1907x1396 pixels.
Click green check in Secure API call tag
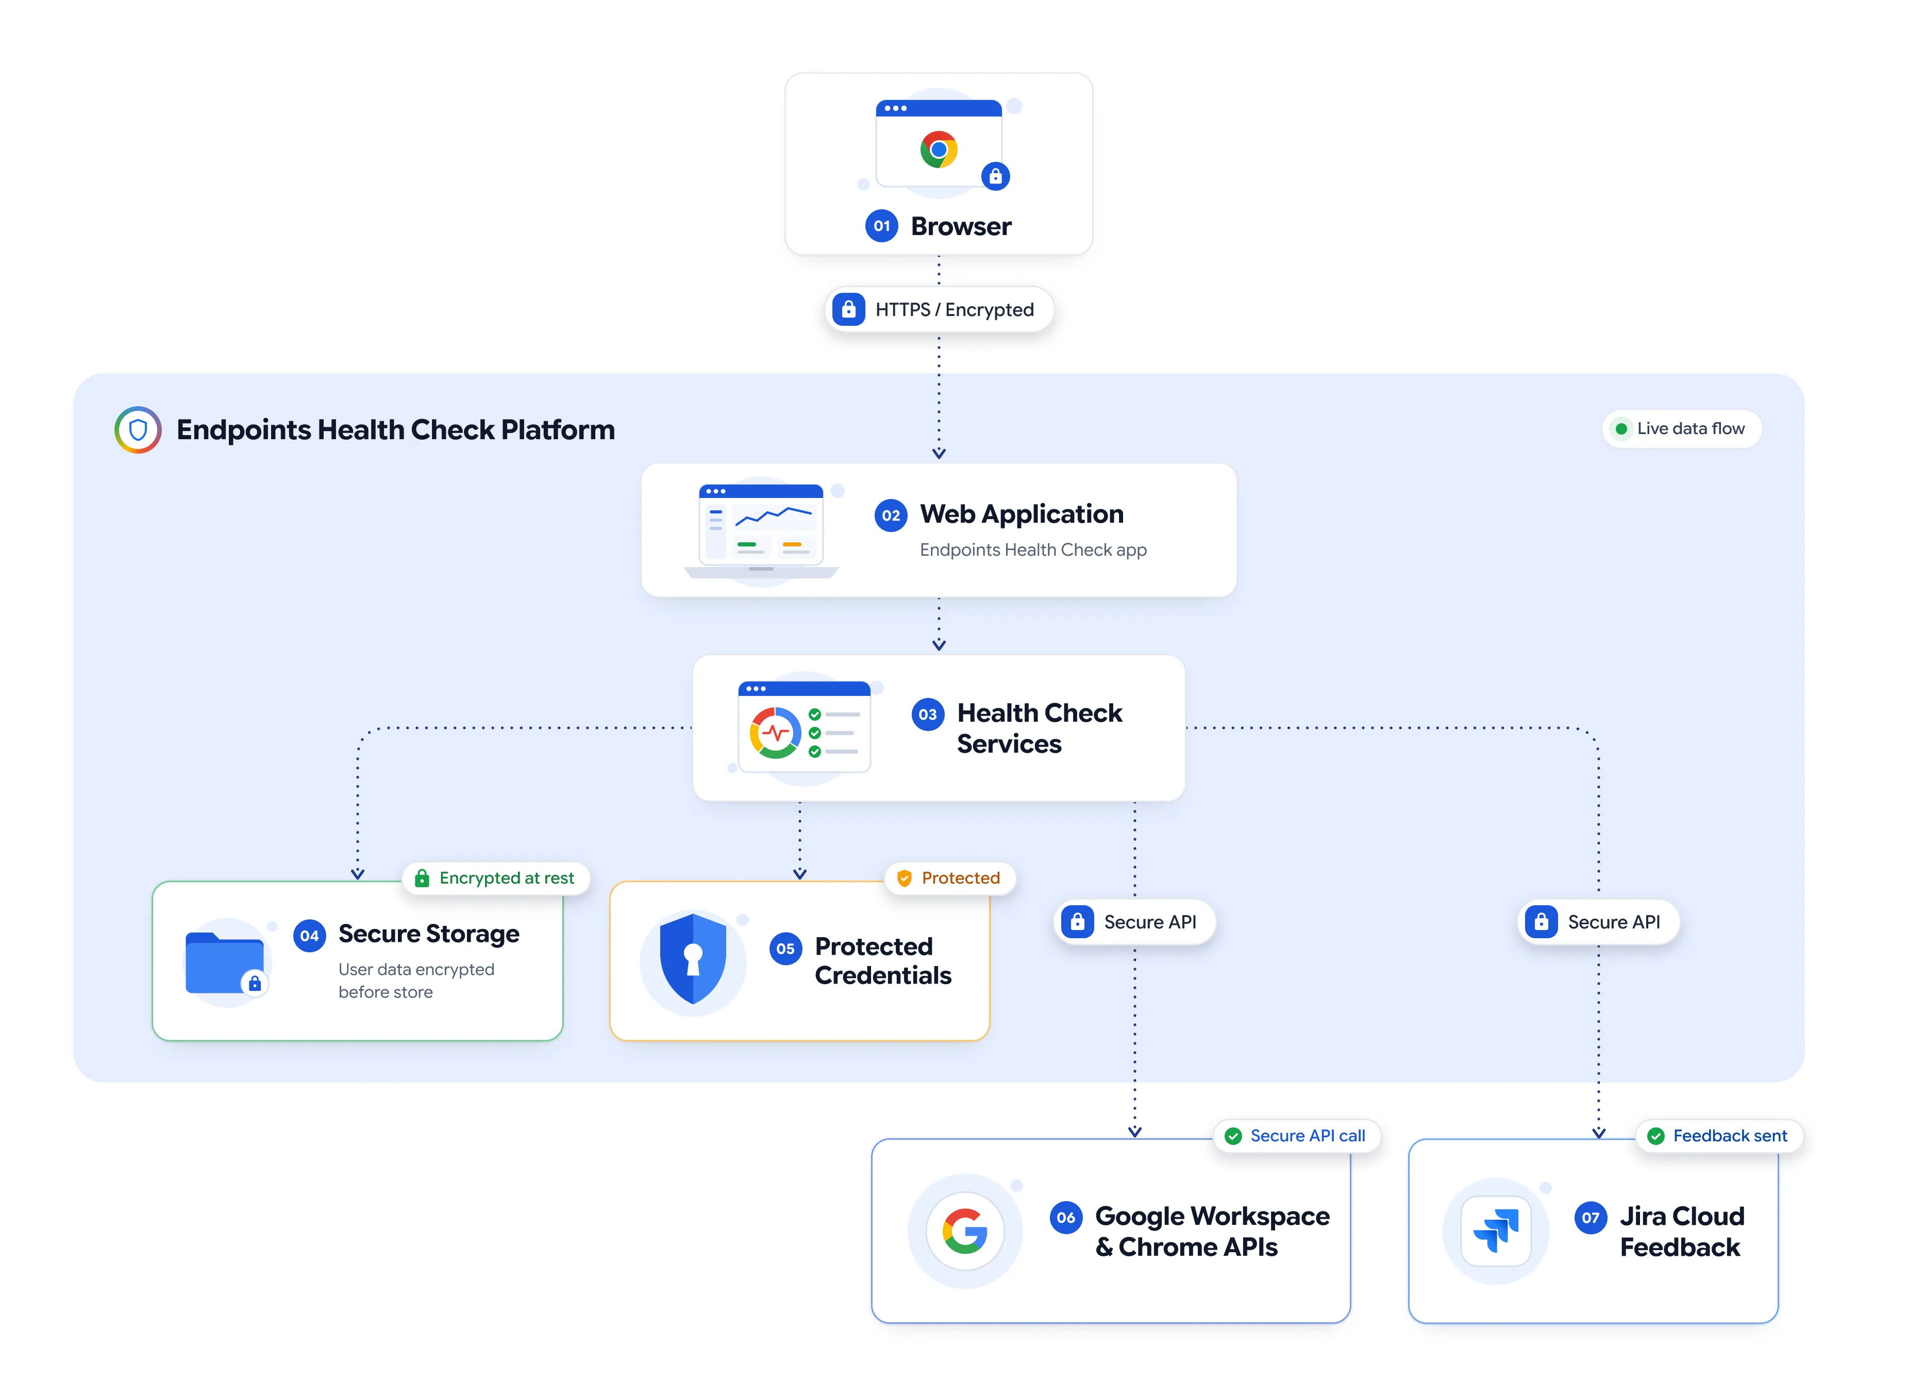1233,1137
